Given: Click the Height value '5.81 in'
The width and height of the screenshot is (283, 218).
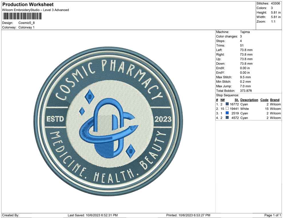Looking at the screenshot, I should tap(276, 13).
